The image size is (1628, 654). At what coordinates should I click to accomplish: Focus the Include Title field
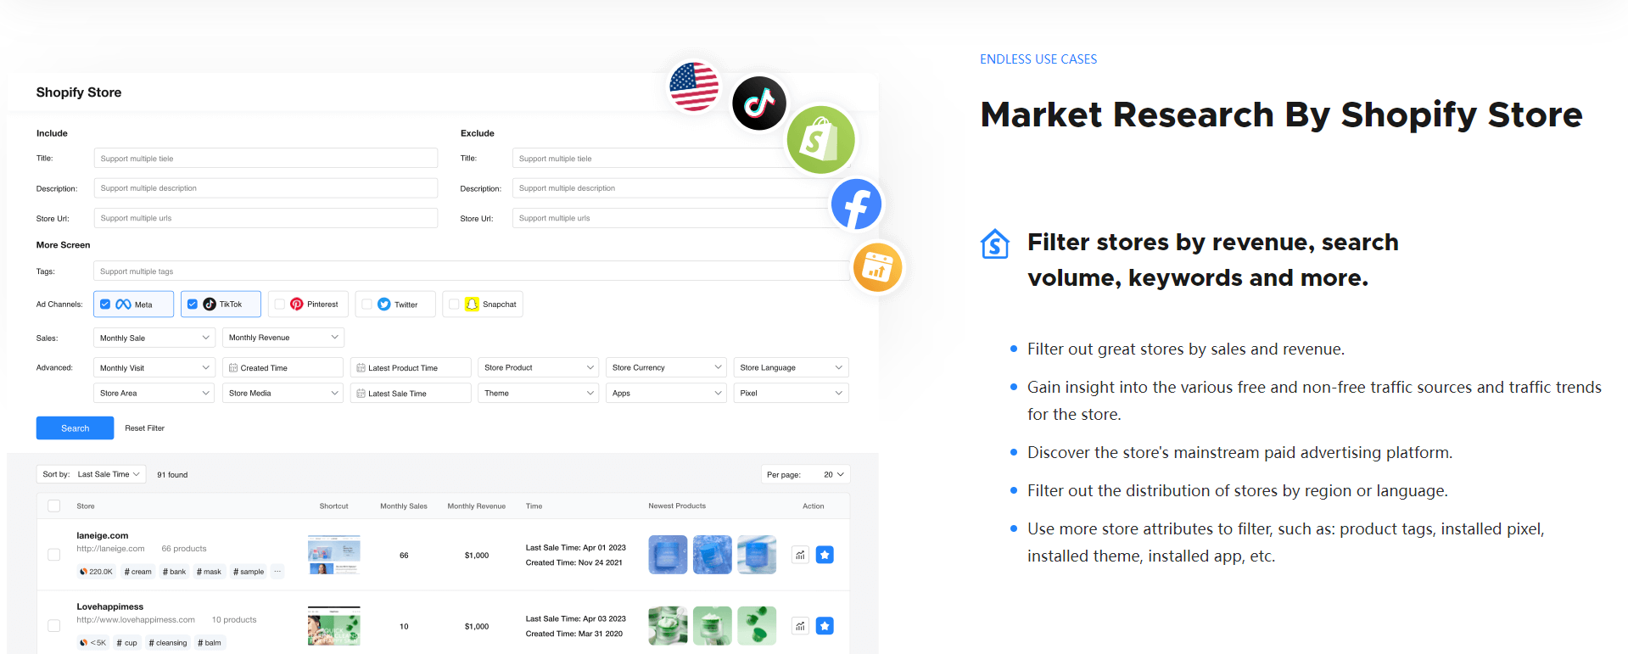266,158
